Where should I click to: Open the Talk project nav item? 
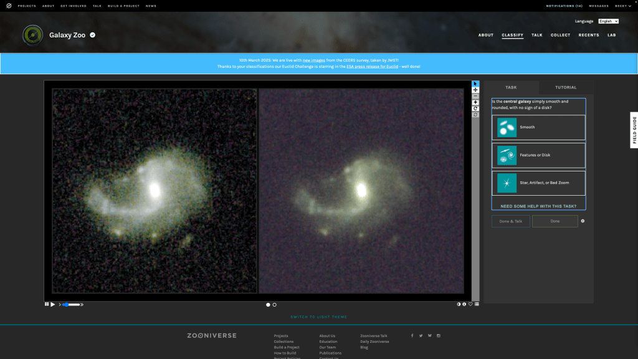536,35
